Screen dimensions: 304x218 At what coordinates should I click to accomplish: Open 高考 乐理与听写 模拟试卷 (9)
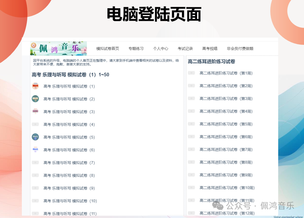pyautogui.click(x=69, y=188)
